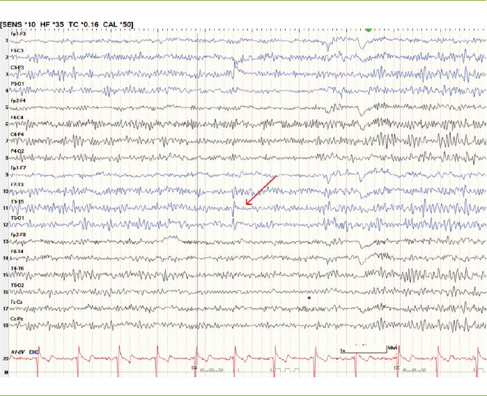Click the F7-T3 channel label
The image size is (487, 396).
[x=17, y=185]
